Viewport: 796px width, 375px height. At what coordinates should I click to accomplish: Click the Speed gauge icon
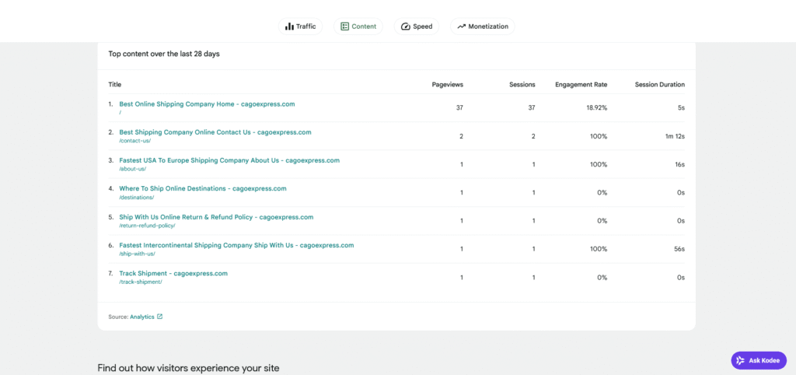(405, 26)
